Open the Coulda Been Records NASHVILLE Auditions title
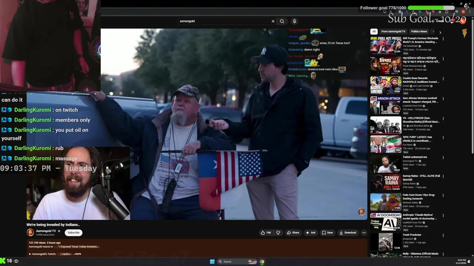The image size is (474, 266). [421, 80]
